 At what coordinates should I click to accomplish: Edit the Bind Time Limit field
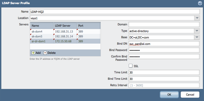164,79
